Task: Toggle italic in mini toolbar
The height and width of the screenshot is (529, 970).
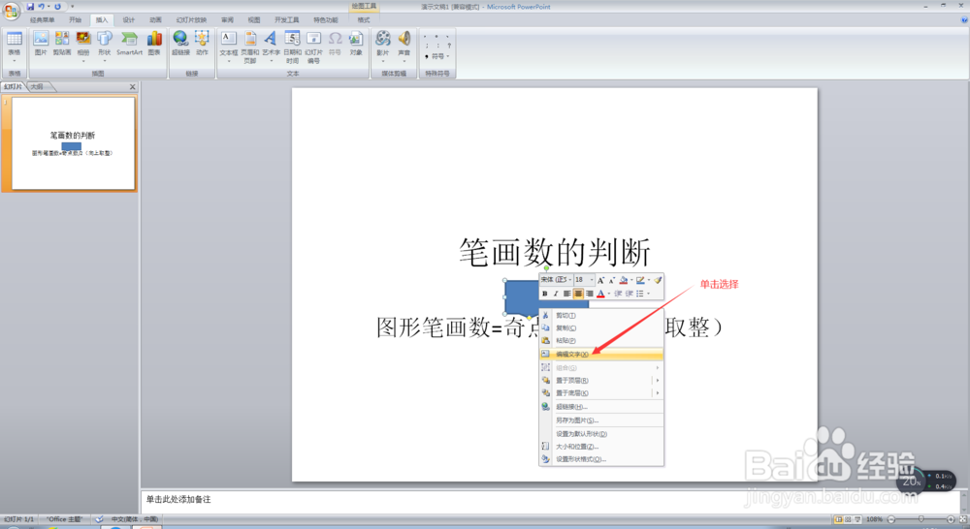Action: (x=556, y=294)
